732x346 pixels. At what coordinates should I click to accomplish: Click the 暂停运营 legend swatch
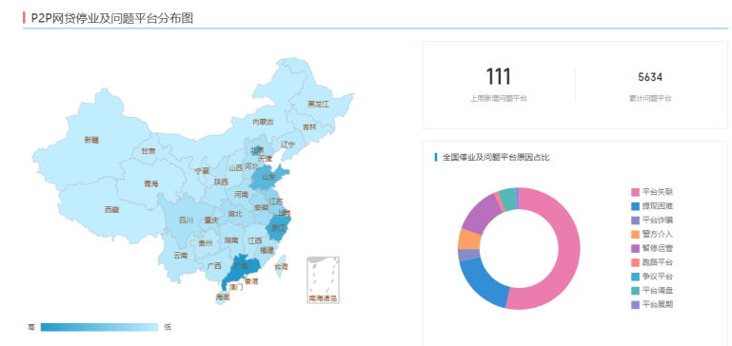[635, 248]
